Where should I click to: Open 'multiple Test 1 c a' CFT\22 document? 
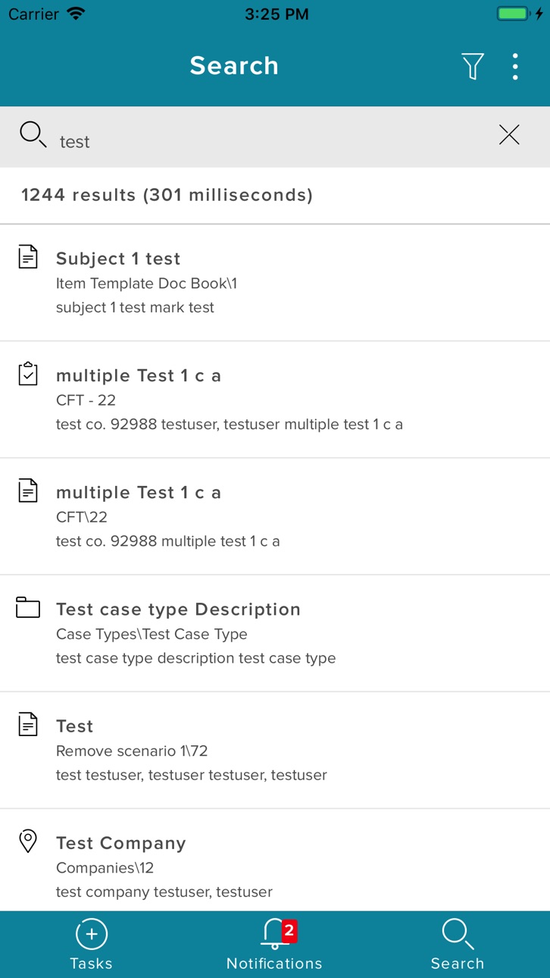point(275,516)
